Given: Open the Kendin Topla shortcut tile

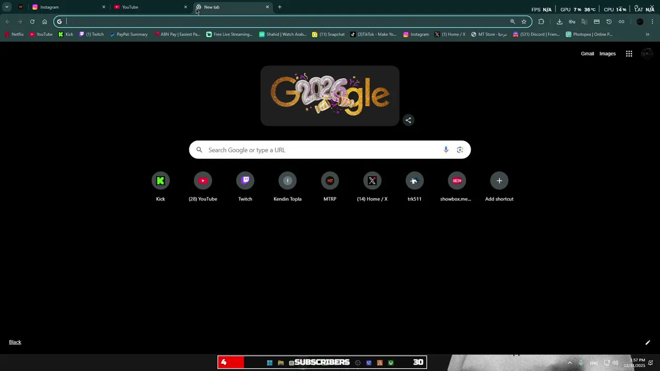Looking at the screenshot, I should [288, 187].
